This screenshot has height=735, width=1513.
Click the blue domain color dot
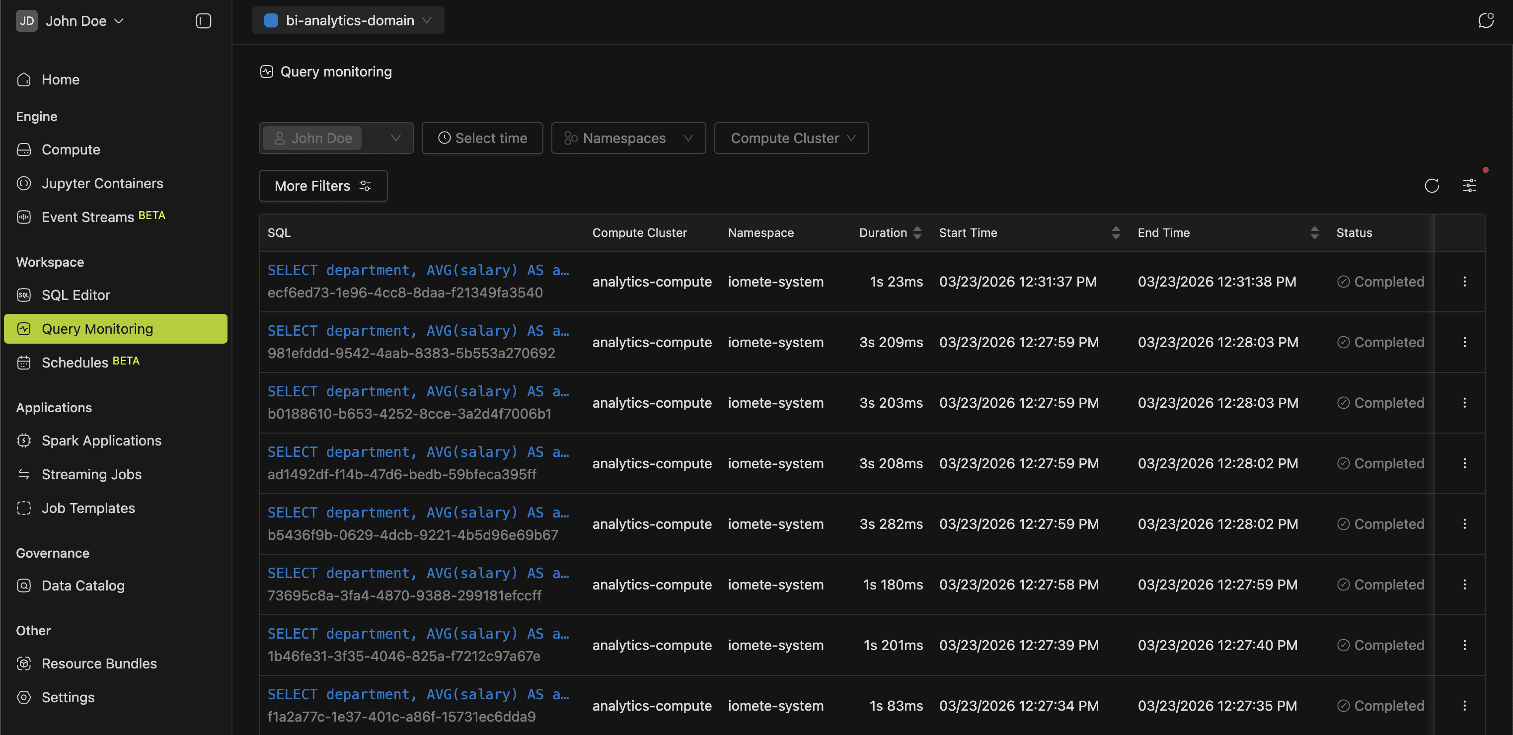(x=271, y=20)
